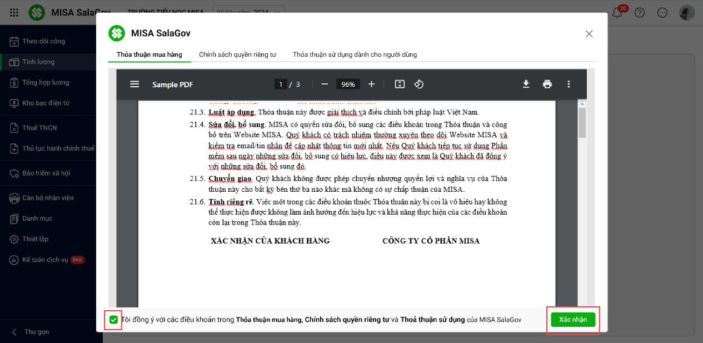The height and width of the screenshot is (343, 703).
Task: Click the Xác nhận button
Action: tap(573, 320)
